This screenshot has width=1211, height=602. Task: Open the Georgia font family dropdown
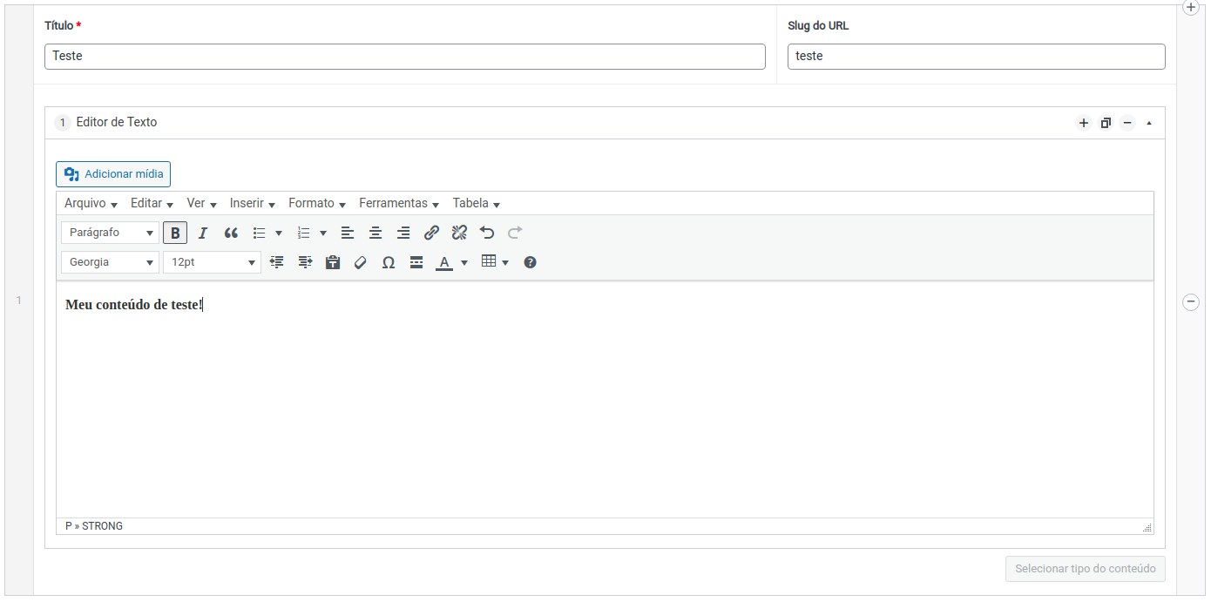(110, 262)
